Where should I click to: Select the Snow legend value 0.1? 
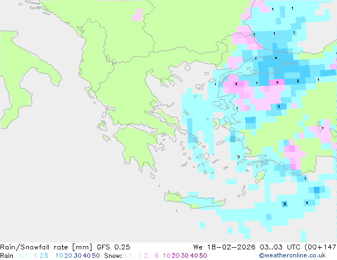(x=127, y=256)
